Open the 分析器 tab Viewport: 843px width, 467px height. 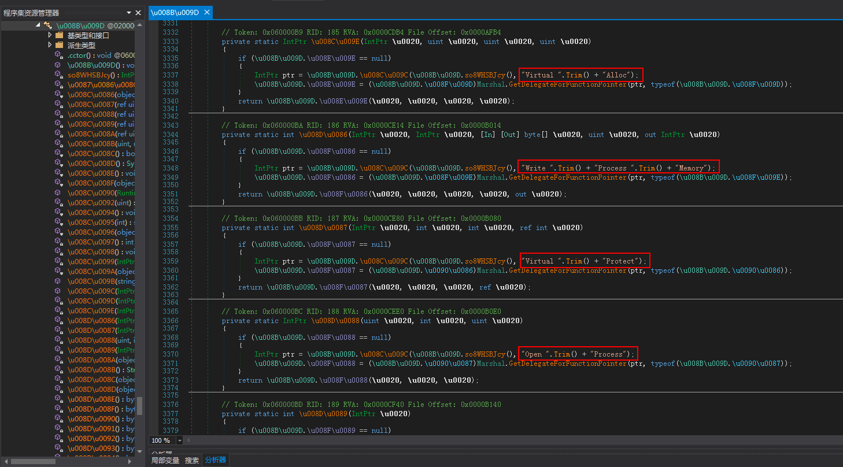pyautogui.click(x=216, y=461)
